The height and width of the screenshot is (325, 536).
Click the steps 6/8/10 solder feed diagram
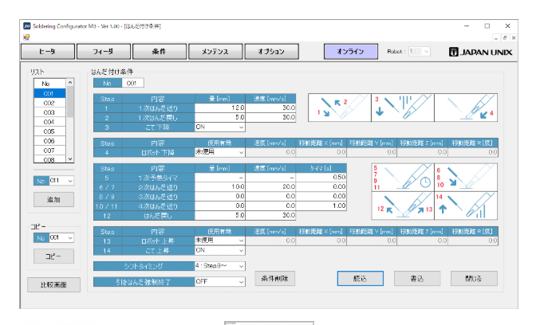click(x=466, y=178)
